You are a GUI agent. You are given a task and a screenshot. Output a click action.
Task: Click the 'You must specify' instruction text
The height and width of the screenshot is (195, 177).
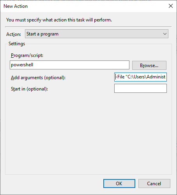59,20
